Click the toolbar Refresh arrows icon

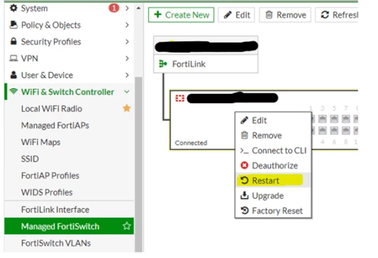coord(325,15)
